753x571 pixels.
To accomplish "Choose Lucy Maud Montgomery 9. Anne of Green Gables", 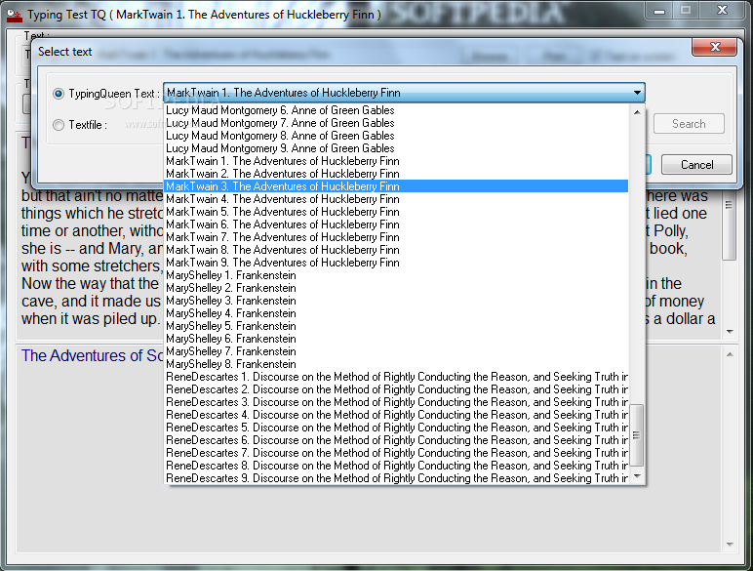I will pyautogui.click(x=396, y=148).
